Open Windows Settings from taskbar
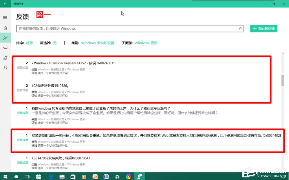Image resolution: width=289 pixels, height=180 pixels. click(117, 176)
